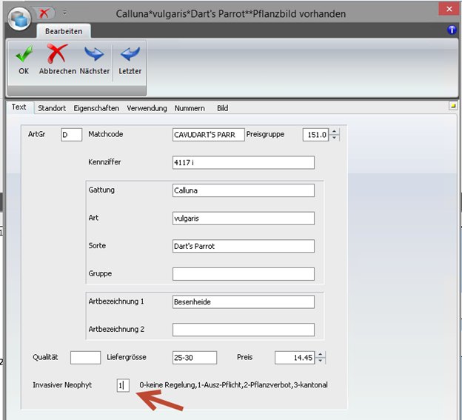This screenshot has height=420, width=462.
Task: Click the red X in quick access toolbar
Action: pos(44,13)
